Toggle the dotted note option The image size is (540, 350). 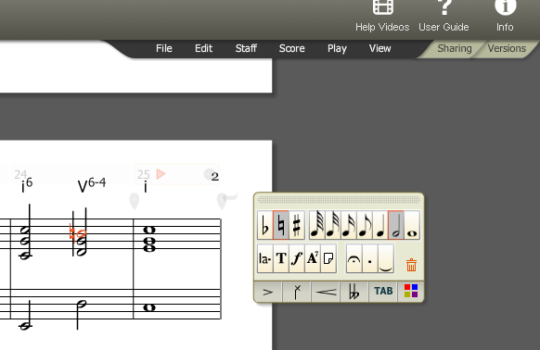(x=370, y=258)
